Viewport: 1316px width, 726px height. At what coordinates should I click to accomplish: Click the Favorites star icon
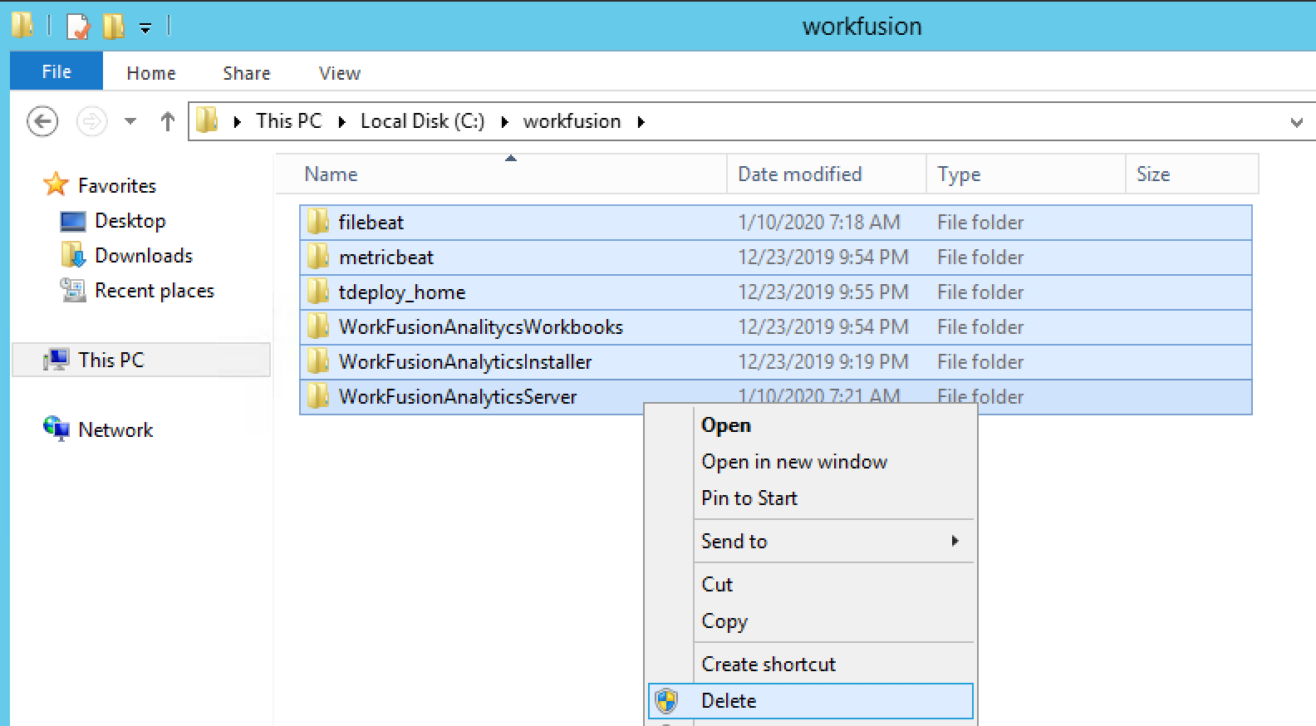pyautogui.click(x=56, y=184)
